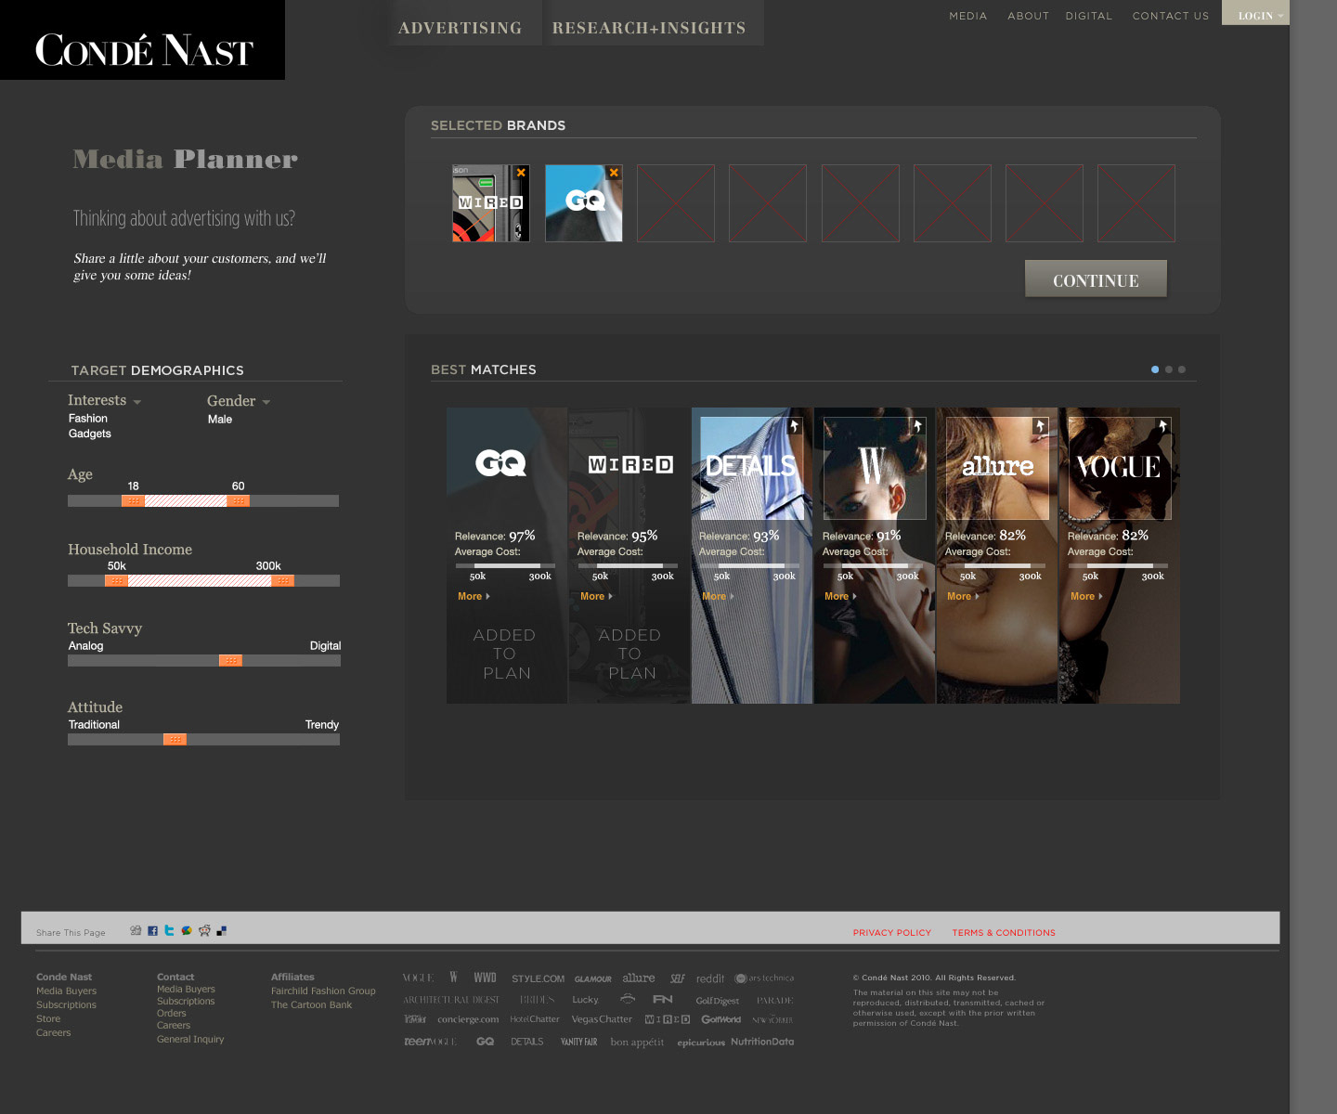The image size is (1337, 1114).
Task: Click the Age maximum handle at 60
Action: (x=238, y=501)
